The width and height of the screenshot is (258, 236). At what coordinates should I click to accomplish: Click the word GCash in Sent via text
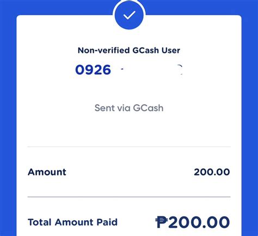(x=148, y=108)
